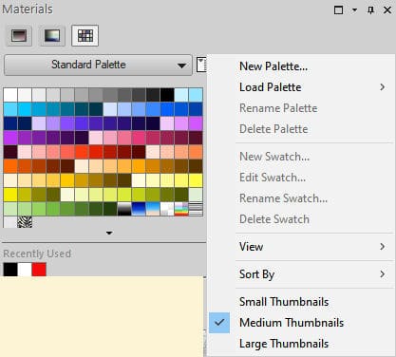Click the disabled Delete Palette entry
Image resolution: width=396 pixels, height=357 pixels.
pyautogui.click(x=273, y=129)
